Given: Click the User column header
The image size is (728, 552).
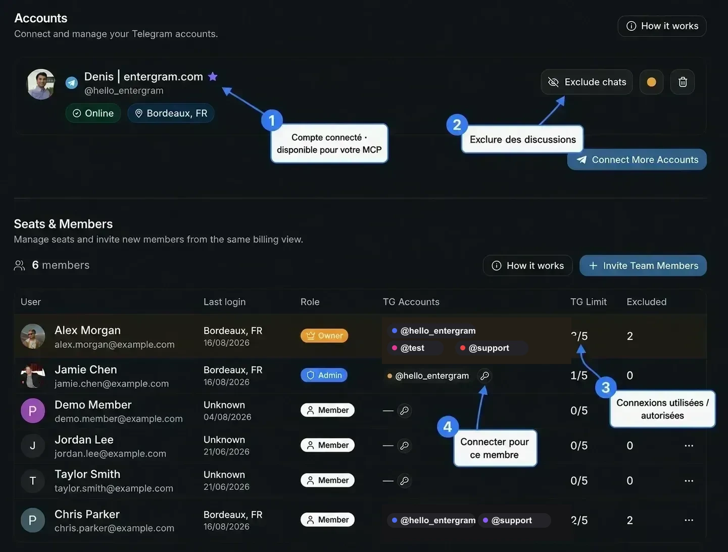Looking at the screenshot, I should tap(31, 302).
